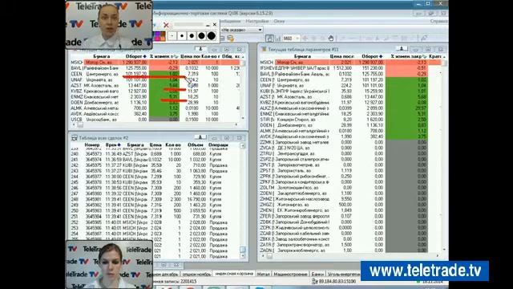Image resolution: width=513 pixels, height=289 pixels.
Task: Switch to the 'Банки' tab
Action: (x=317, y=274)
